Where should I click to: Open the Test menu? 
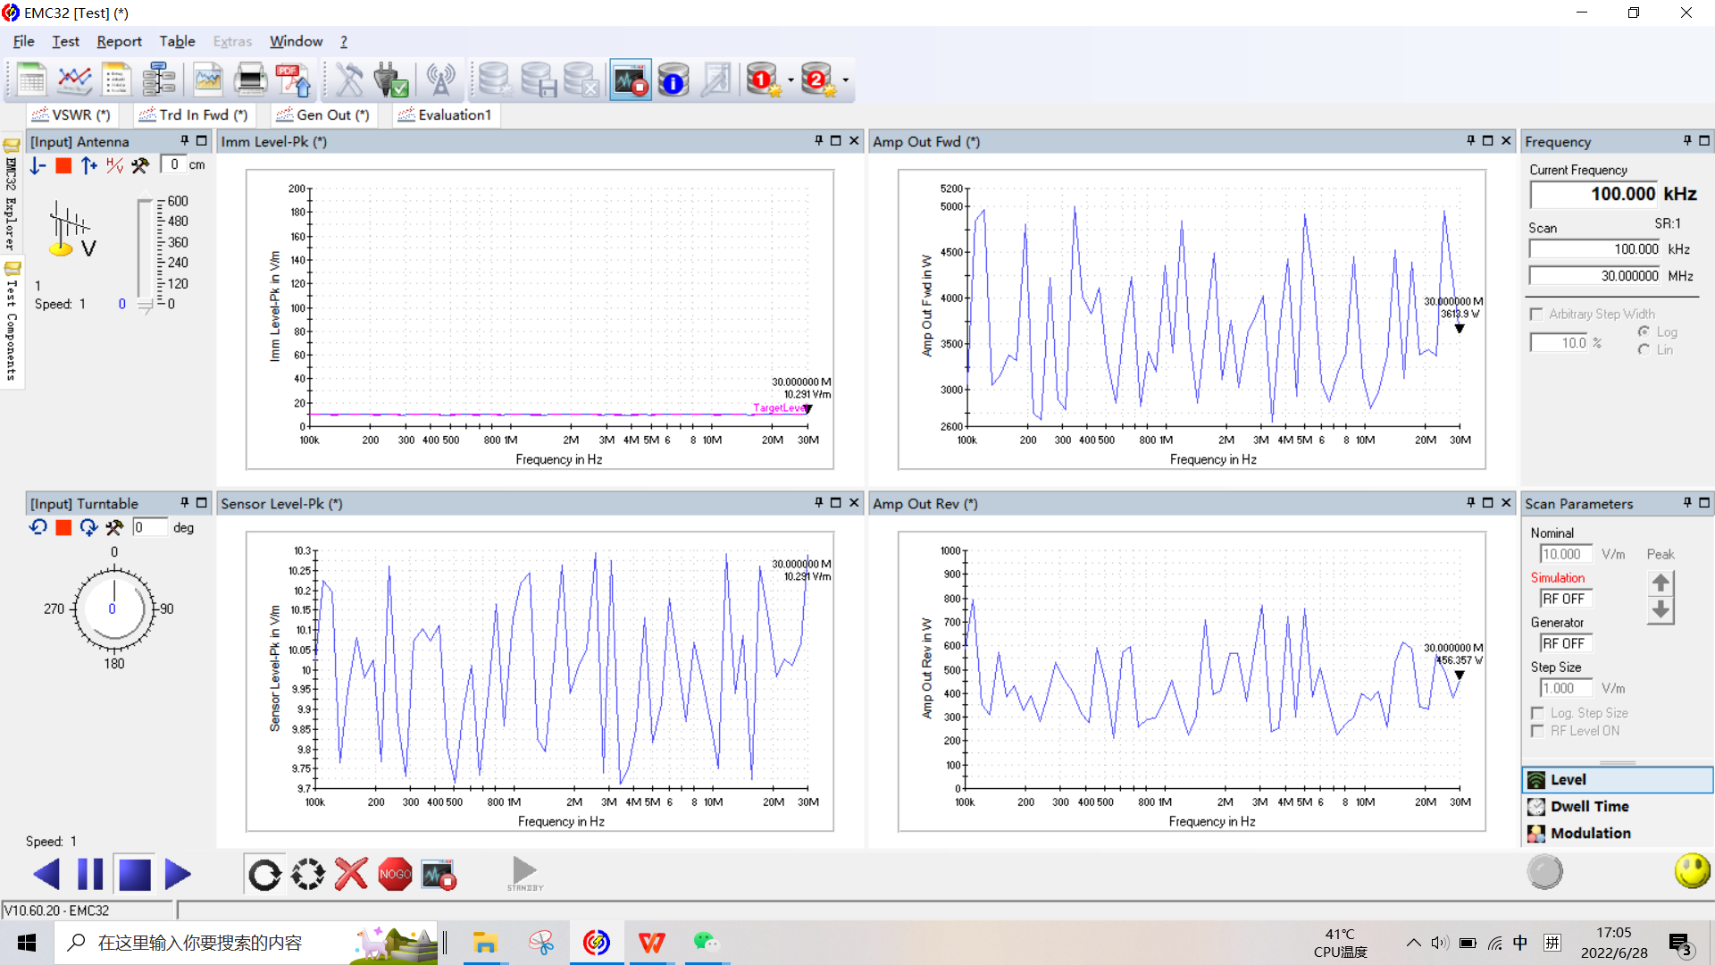tap(65, 41)
